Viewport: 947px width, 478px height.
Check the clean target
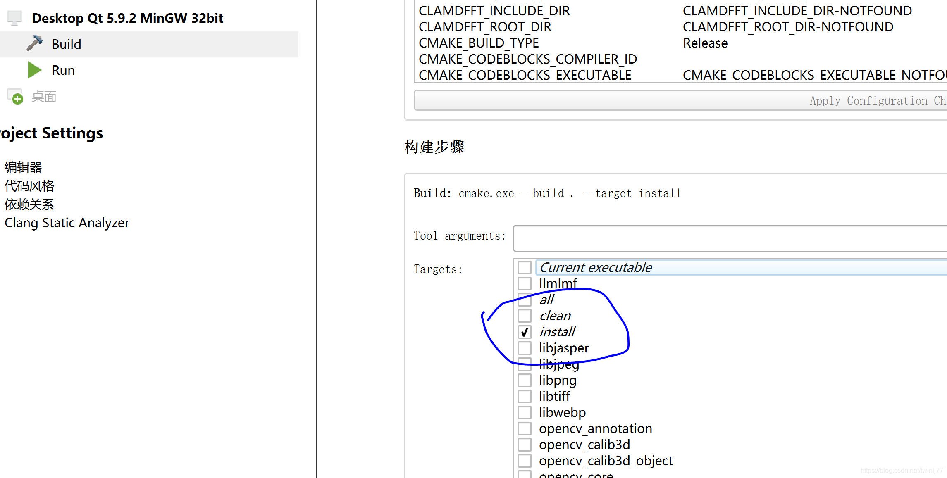[525, 316]
